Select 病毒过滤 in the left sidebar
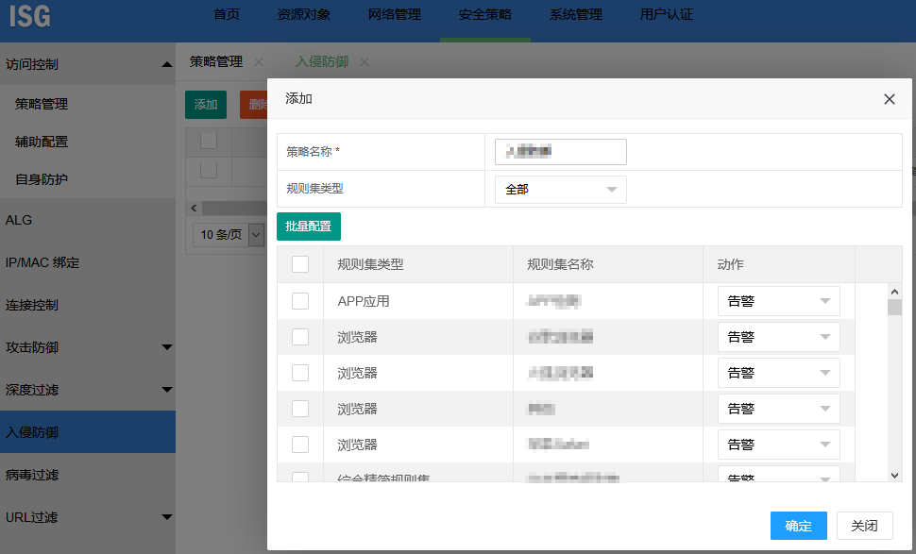 [88, 475]
